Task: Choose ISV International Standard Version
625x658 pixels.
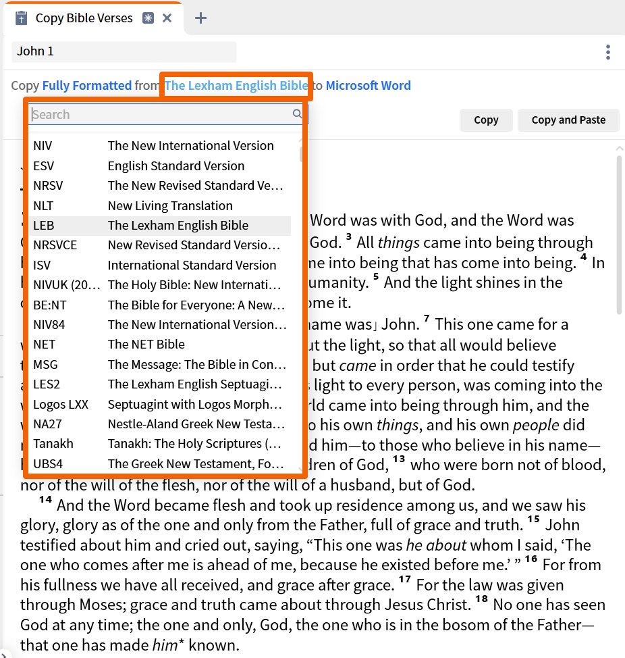Action: tap(160, 265)
